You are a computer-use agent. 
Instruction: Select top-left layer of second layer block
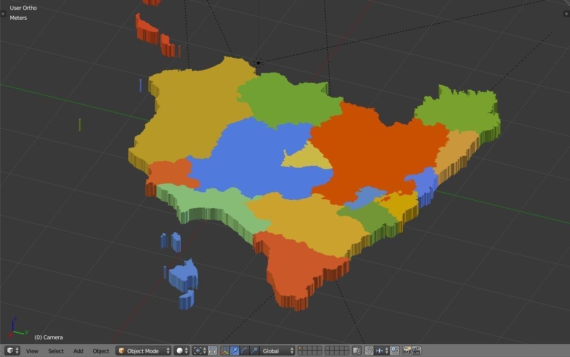point(327,348)
